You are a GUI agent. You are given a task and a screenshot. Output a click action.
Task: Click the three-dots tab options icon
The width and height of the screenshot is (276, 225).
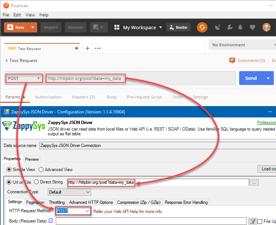click(x=98, y=48)
